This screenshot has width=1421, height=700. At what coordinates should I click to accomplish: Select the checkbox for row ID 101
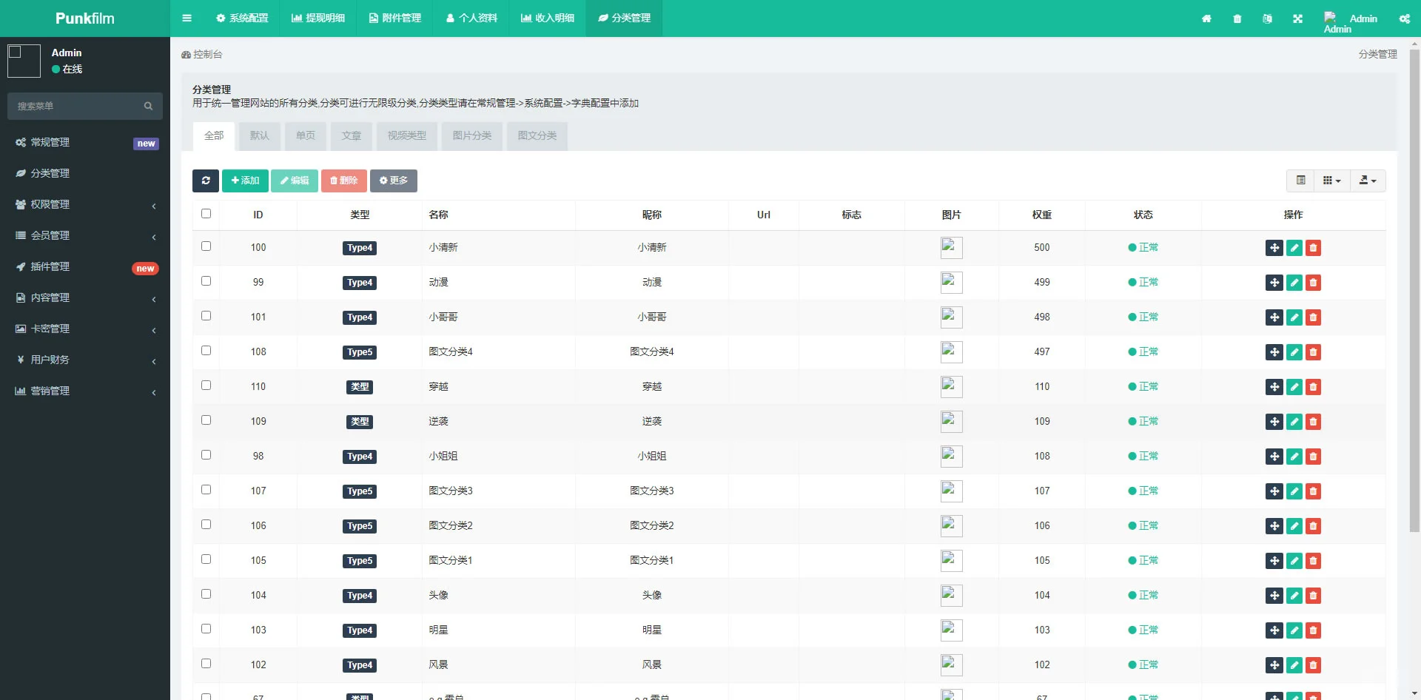pos(206,316)
